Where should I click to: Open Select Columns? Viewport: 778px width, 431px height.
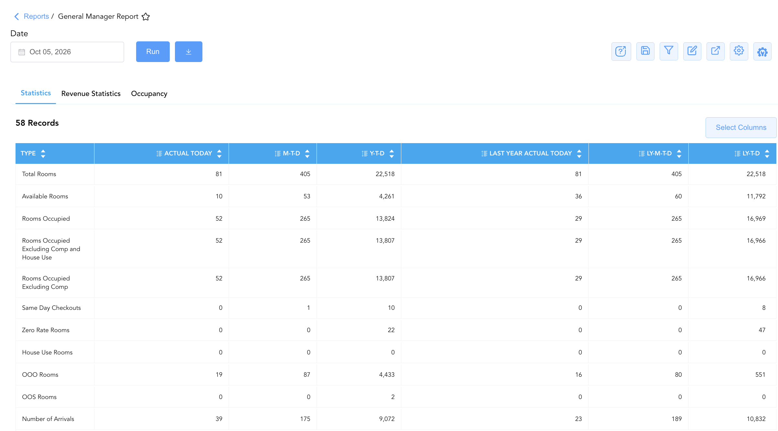(741, 128)
